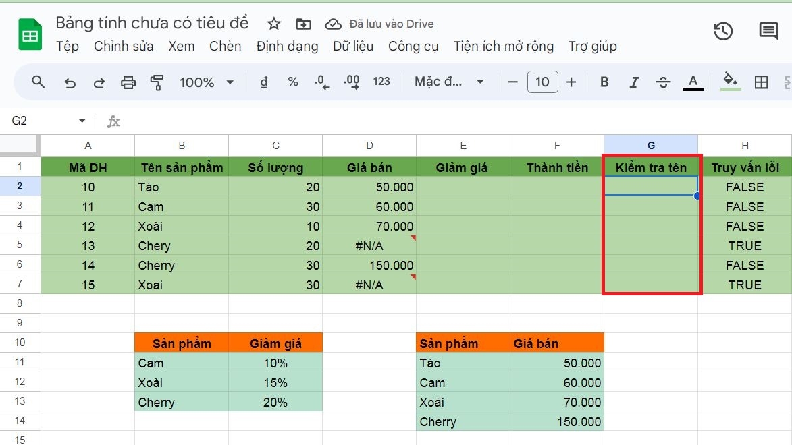The height and width of the screenshot is (445, 792).
Task: Open the borders tool
Action: point(761,82)
